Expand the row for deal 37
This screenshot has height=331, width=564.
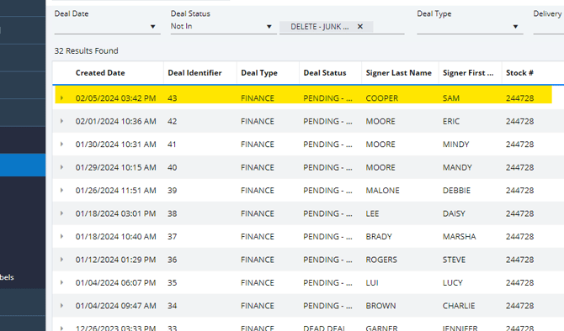(61, 237)
